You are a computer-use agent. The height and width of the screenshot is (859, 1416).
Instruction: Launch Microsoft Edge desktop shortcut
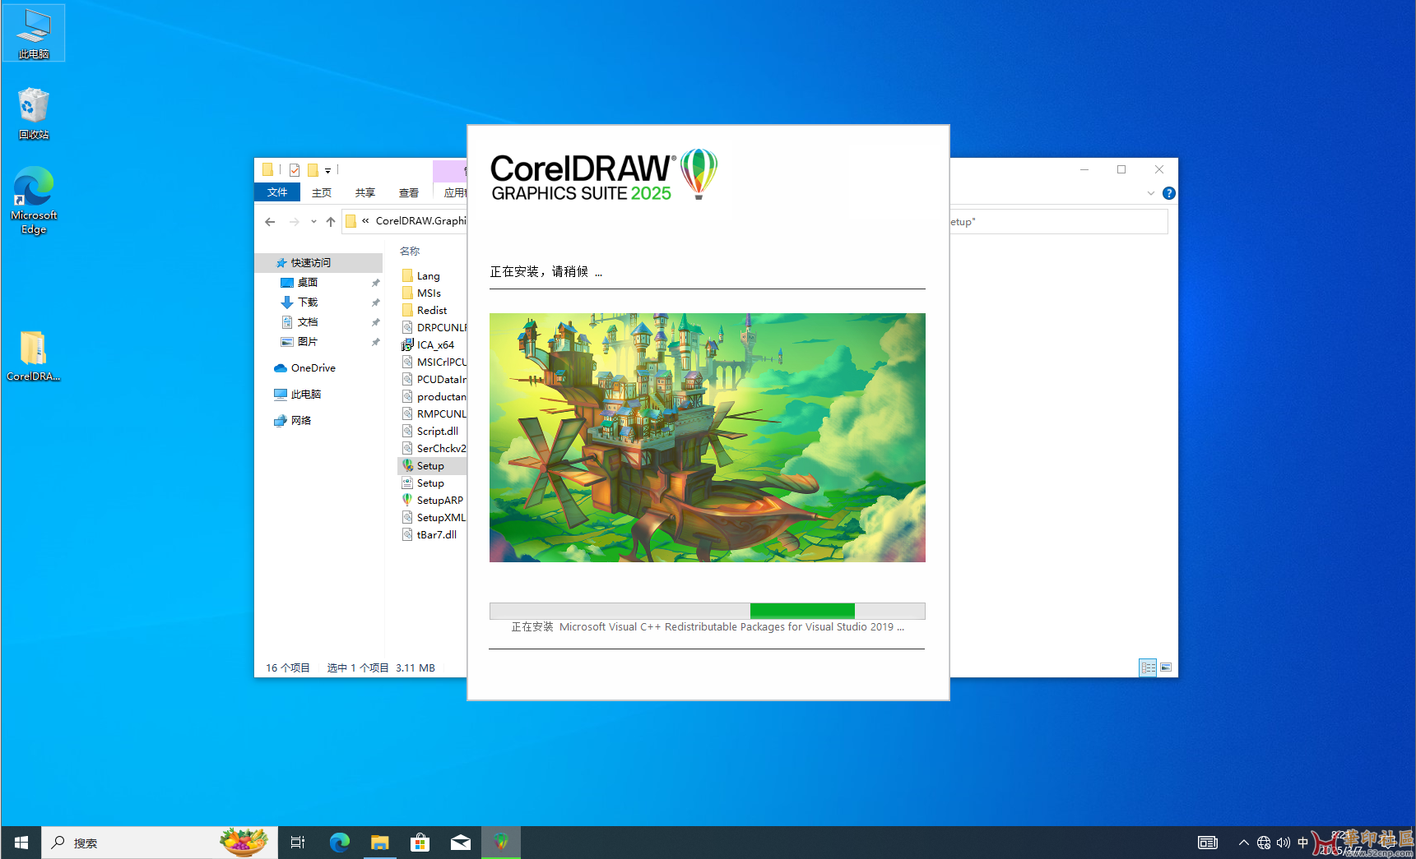click(34, 200)
